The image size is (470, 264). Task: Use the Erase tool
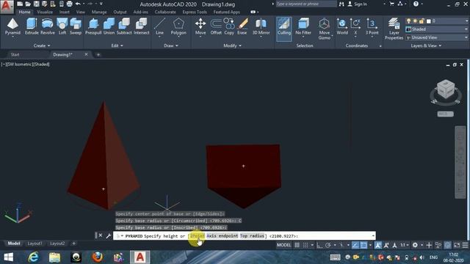pos(242,26)
